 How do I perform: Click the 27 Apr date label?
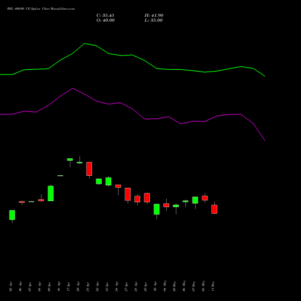[126, 287]
